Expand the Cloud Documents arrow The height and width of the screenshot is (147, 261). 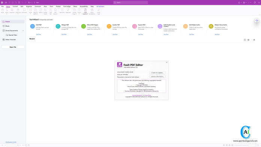click(x=23, y=31)
